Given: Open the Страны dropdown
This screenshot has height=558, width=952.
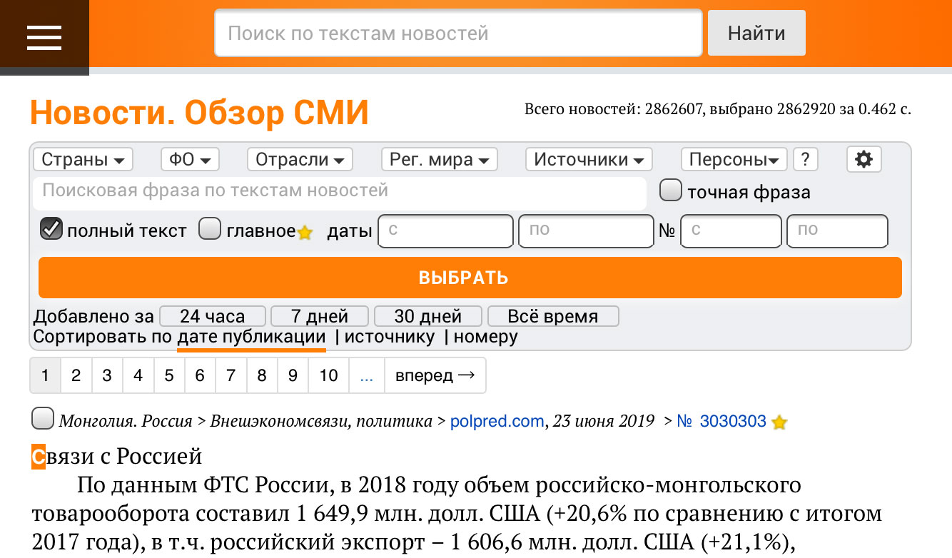Looking at the screenshot, I should point(83,159).
